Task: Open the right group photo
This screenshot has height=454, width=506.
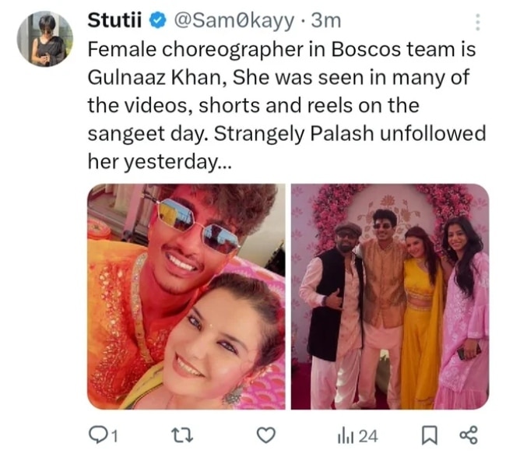Action: click(389, 296)
